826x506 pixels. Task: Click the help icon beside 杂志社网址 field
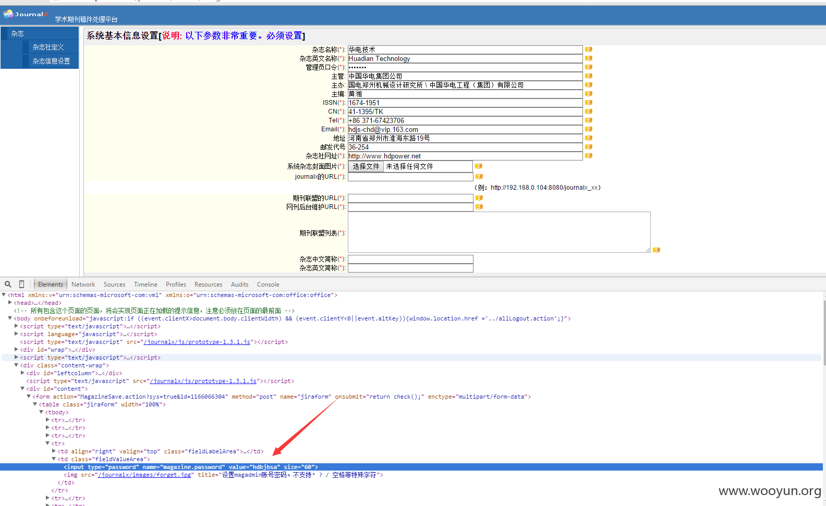coord(588,156)
